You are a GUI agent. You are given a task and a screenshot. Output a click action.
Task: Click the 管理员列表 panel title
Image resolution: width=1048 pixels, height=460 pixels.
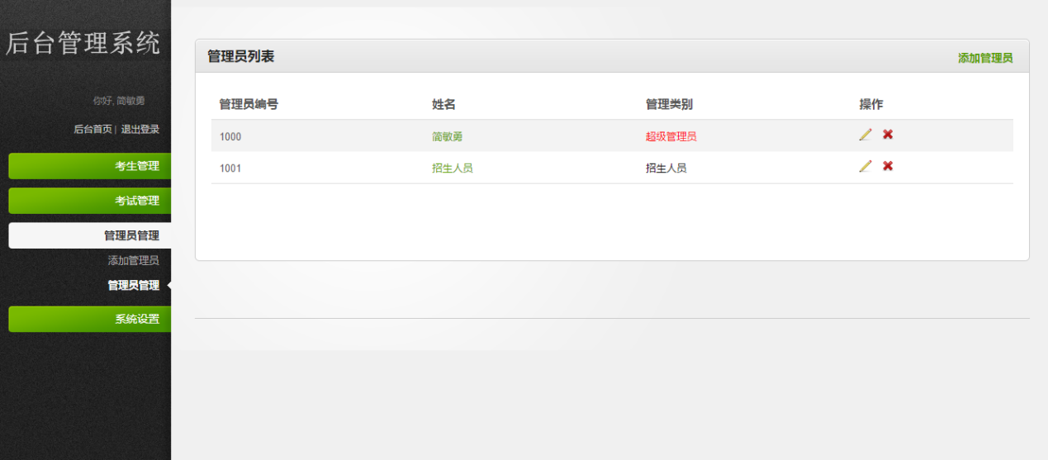pos(240,56)
